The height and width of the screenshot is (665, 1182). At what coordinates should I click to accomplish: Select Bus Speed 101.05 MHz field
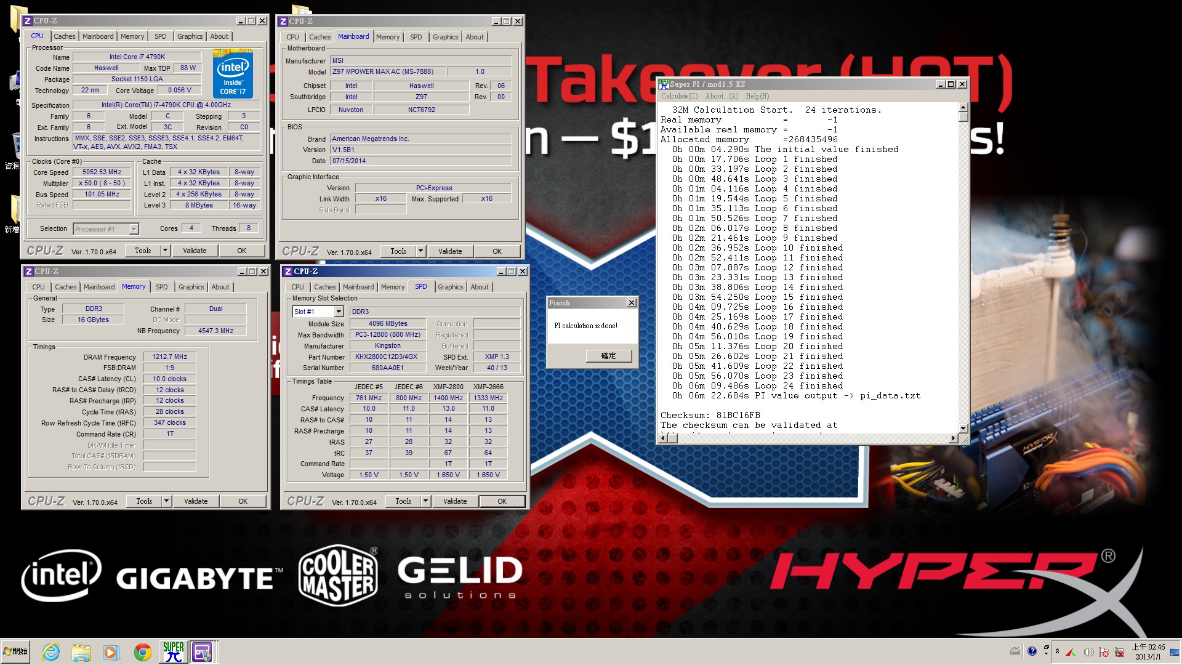point(102,195)
